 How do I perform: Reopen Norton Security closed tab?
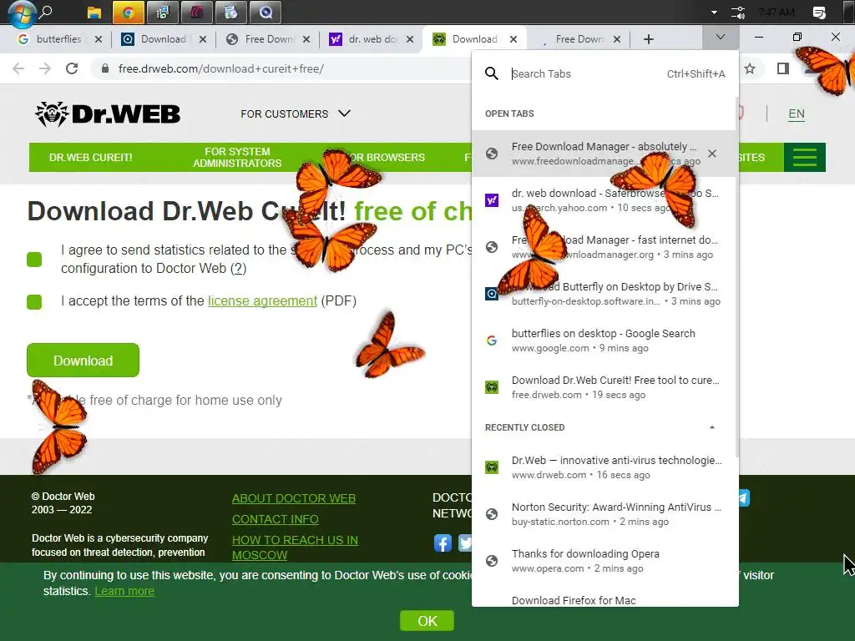click(603, 514)
